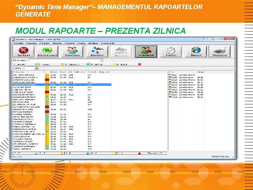Image resolution: width=253 pixels, height=190 pixels.
Task: Click the red exit arrow at 10:15
Action: [x=170, y=77]
